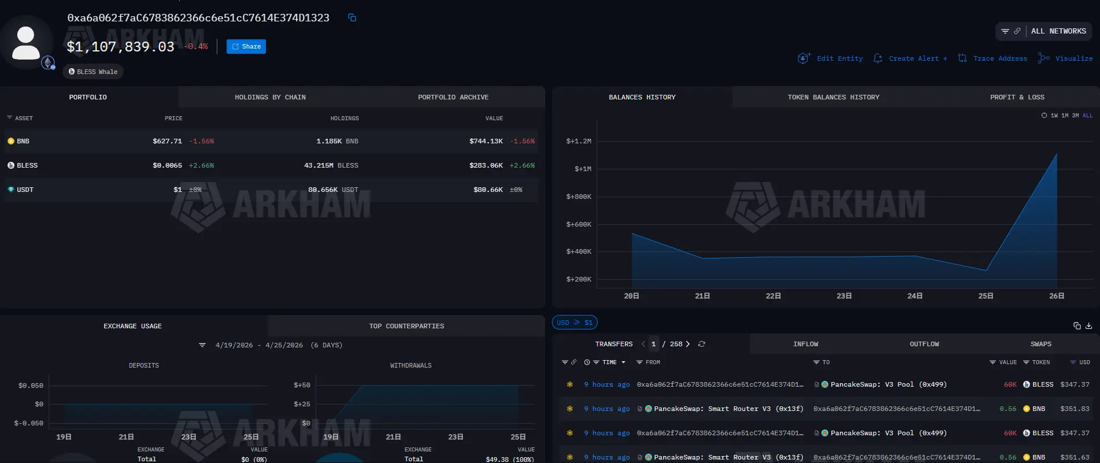Click the first '9 hours ago' transfer timestamp
Image resolution: width=1100 pixels, height=463 pixels.
pos(607,384)
